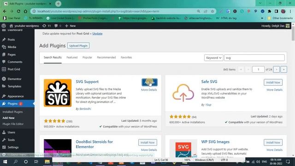The width and height of the screenshot is (295, 166).
Task: Go to Installed Plugins submenu
Action: click(x=12, y=112)
